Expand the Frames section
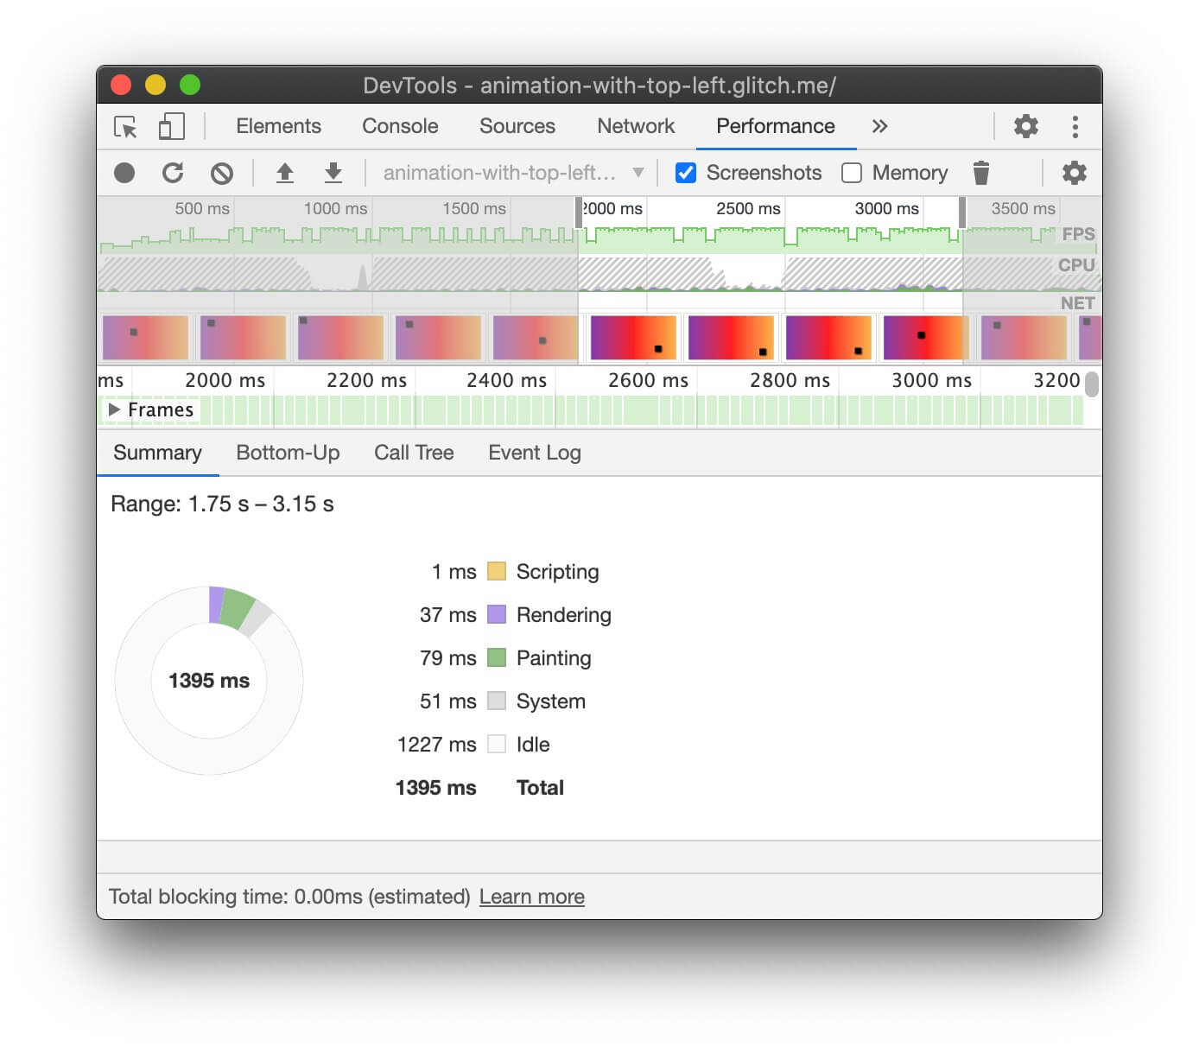 click(x=115, y=409)
